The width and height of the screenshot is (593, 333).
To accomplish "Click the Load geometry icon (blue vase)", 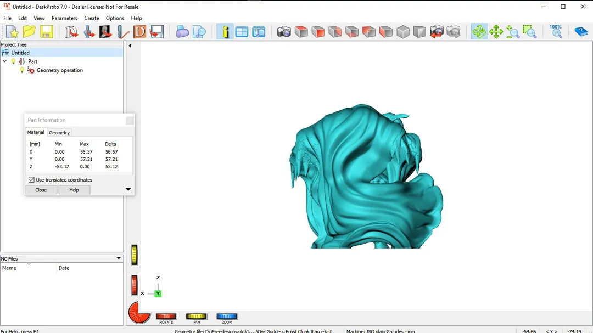I will pos(89,32).
